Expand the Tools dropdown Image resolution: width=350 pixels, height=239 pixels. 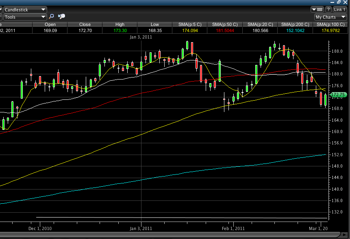tap(25, 17)
